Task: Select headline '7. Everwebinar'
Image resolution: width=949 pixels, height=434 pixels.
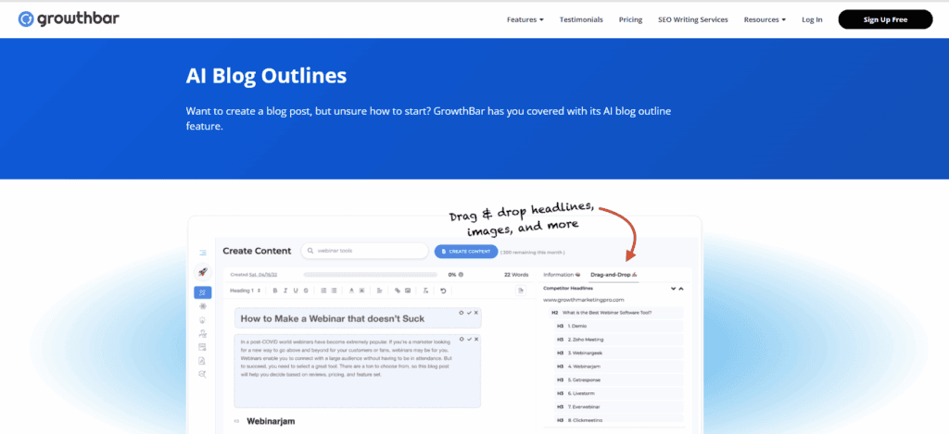Action: (618, 407)
